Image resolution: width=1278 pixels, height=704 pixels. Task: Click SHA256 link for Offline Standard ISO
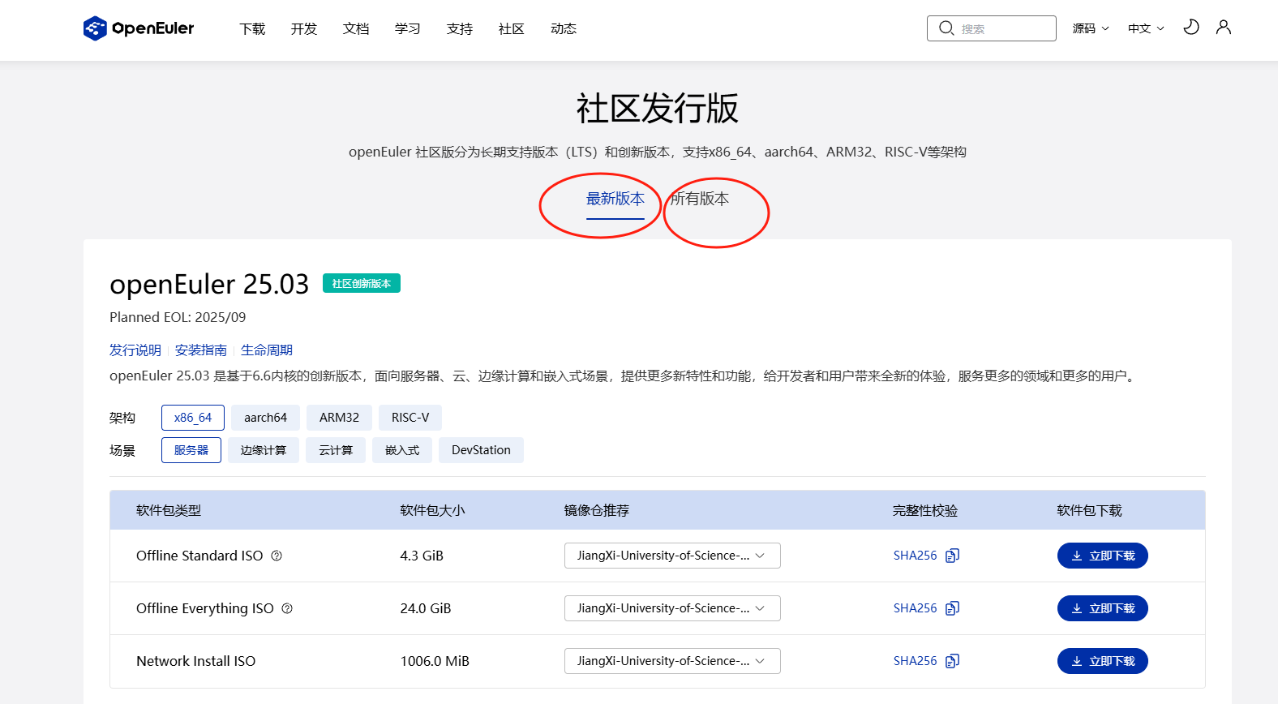coord(915,556)
